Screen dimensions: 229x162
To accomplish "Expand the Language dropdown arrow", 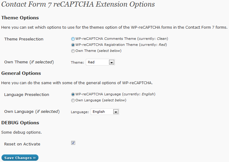I will click(116, 112).
